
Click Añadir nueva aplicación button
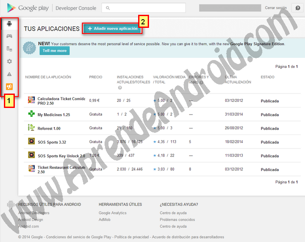click(x=112, y=29)
